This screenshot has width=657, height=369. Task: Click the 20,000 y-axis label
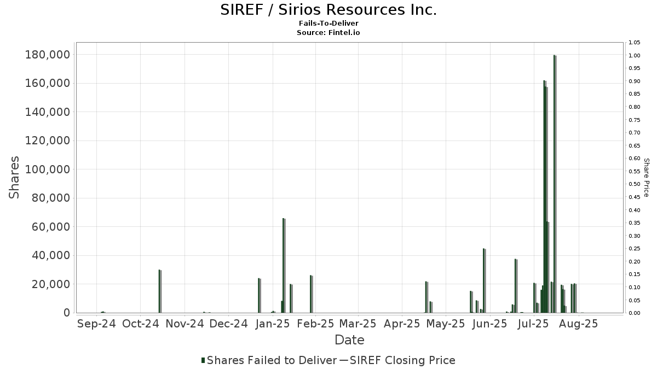[x=51, y=284]
